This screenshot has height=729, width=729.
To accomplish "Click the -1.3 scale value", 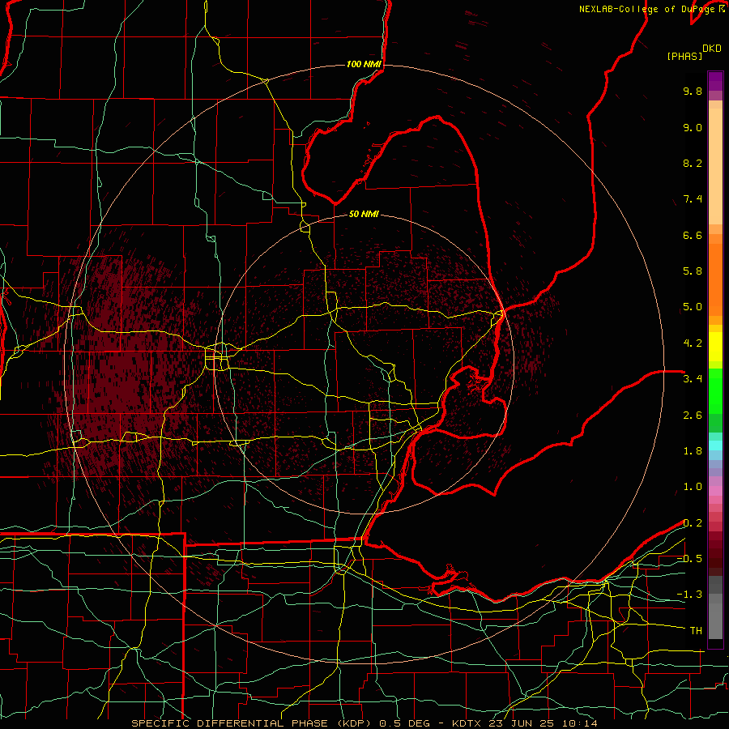I will [689, 595].
